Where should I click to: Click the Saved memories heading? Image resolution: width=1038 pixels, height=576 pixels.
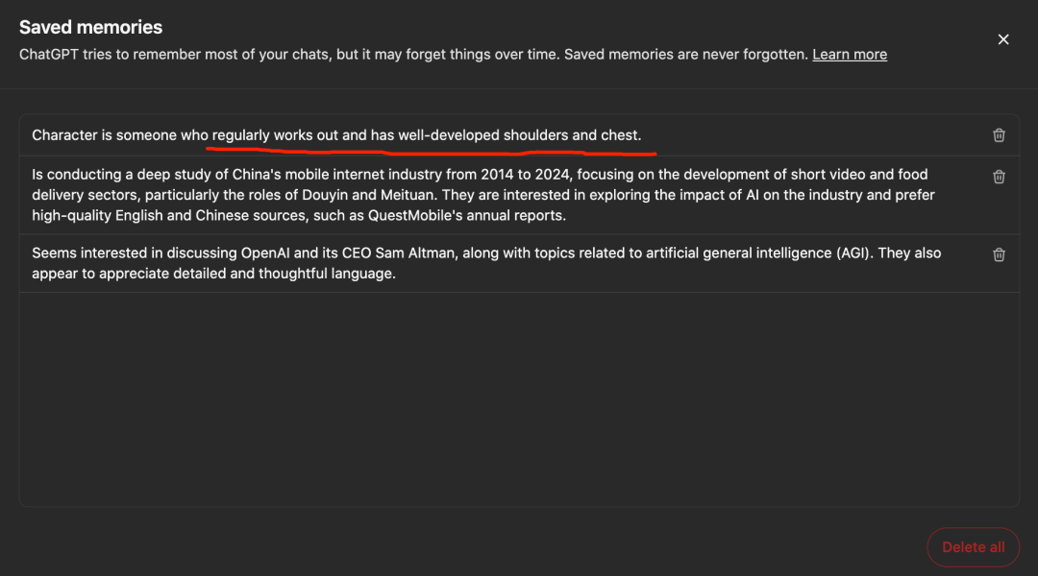point(90,27)
